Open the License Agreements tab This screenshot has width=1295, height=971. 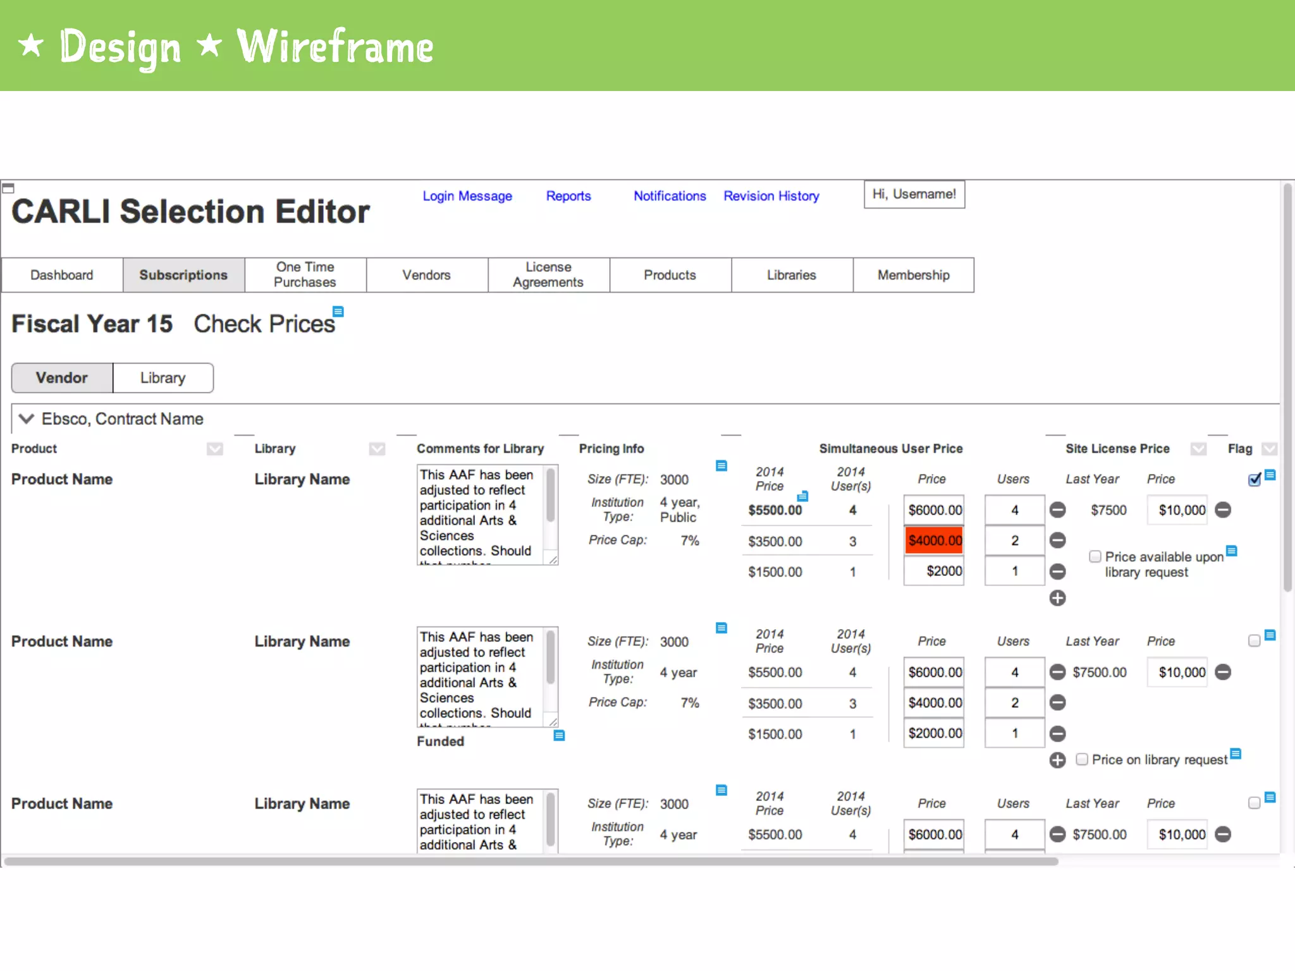pos(548,275)
